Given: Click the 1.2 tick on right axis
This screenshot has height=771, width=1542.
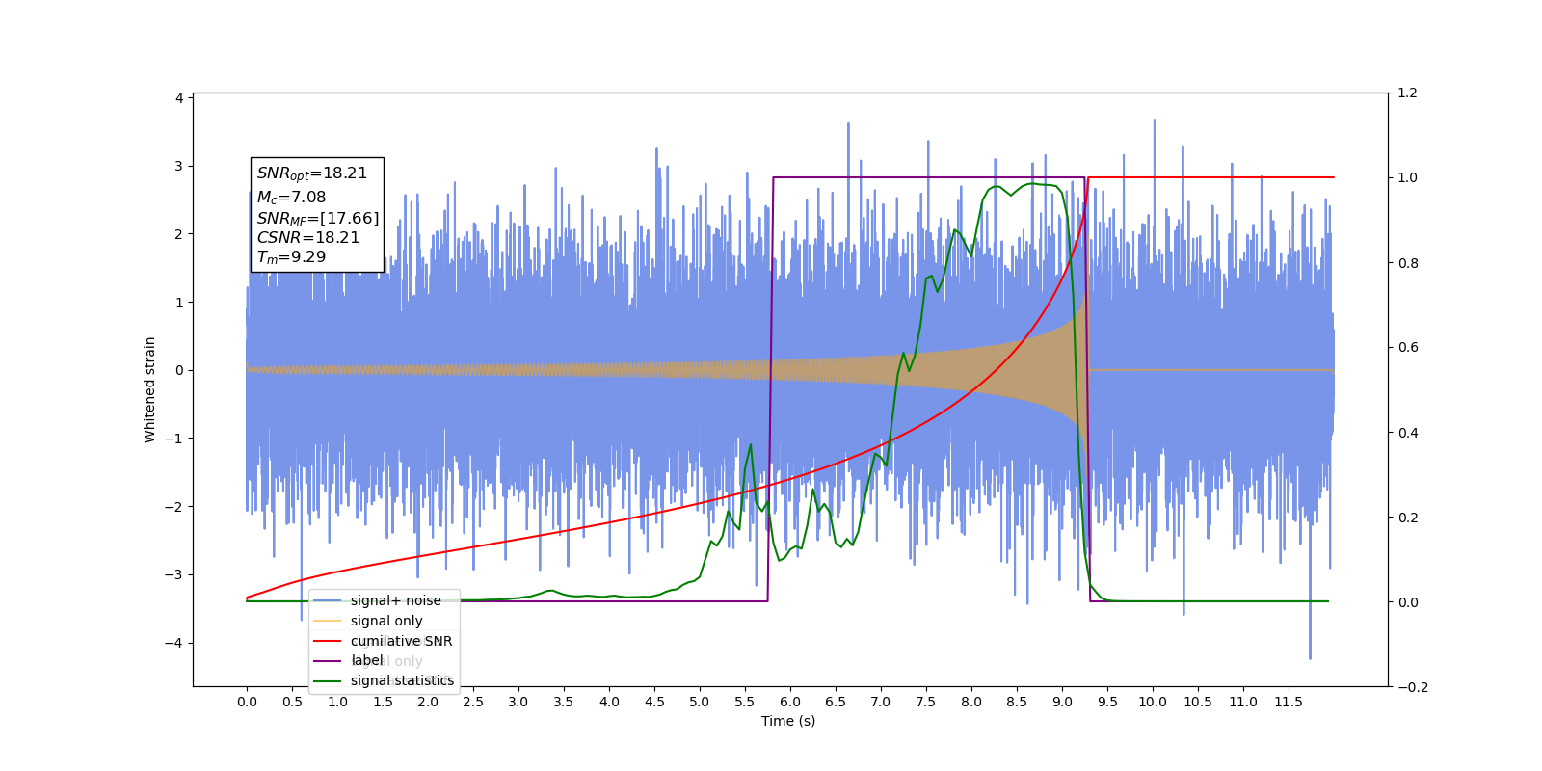Looking at the screenshot, I should [1407, 93].
